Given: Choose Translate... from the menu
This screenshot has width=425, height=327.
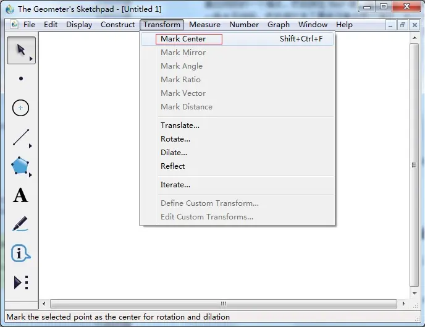Looking at the screenshot, I should click(x=237, y=125).
